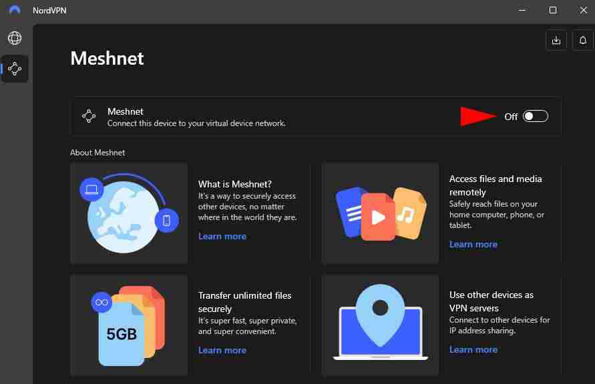
Task: Click the 5GB files illustration thumbnail
Action: click(x=129, y=325)
